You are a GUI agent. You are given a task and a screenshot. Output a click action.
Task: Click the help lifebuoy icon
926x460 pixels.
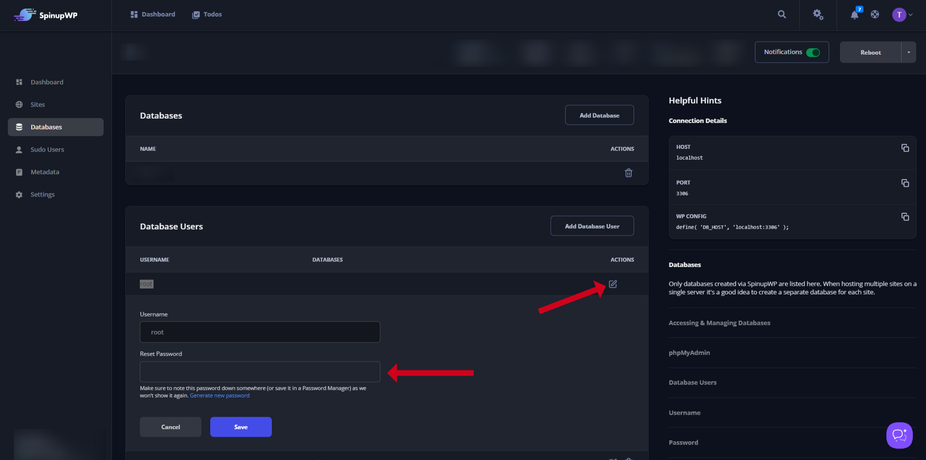[x=875, y=15]
